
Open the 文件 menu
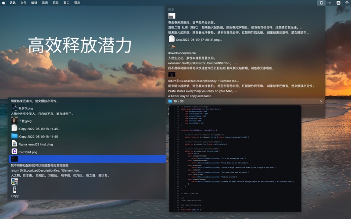(x=23, y=3)
